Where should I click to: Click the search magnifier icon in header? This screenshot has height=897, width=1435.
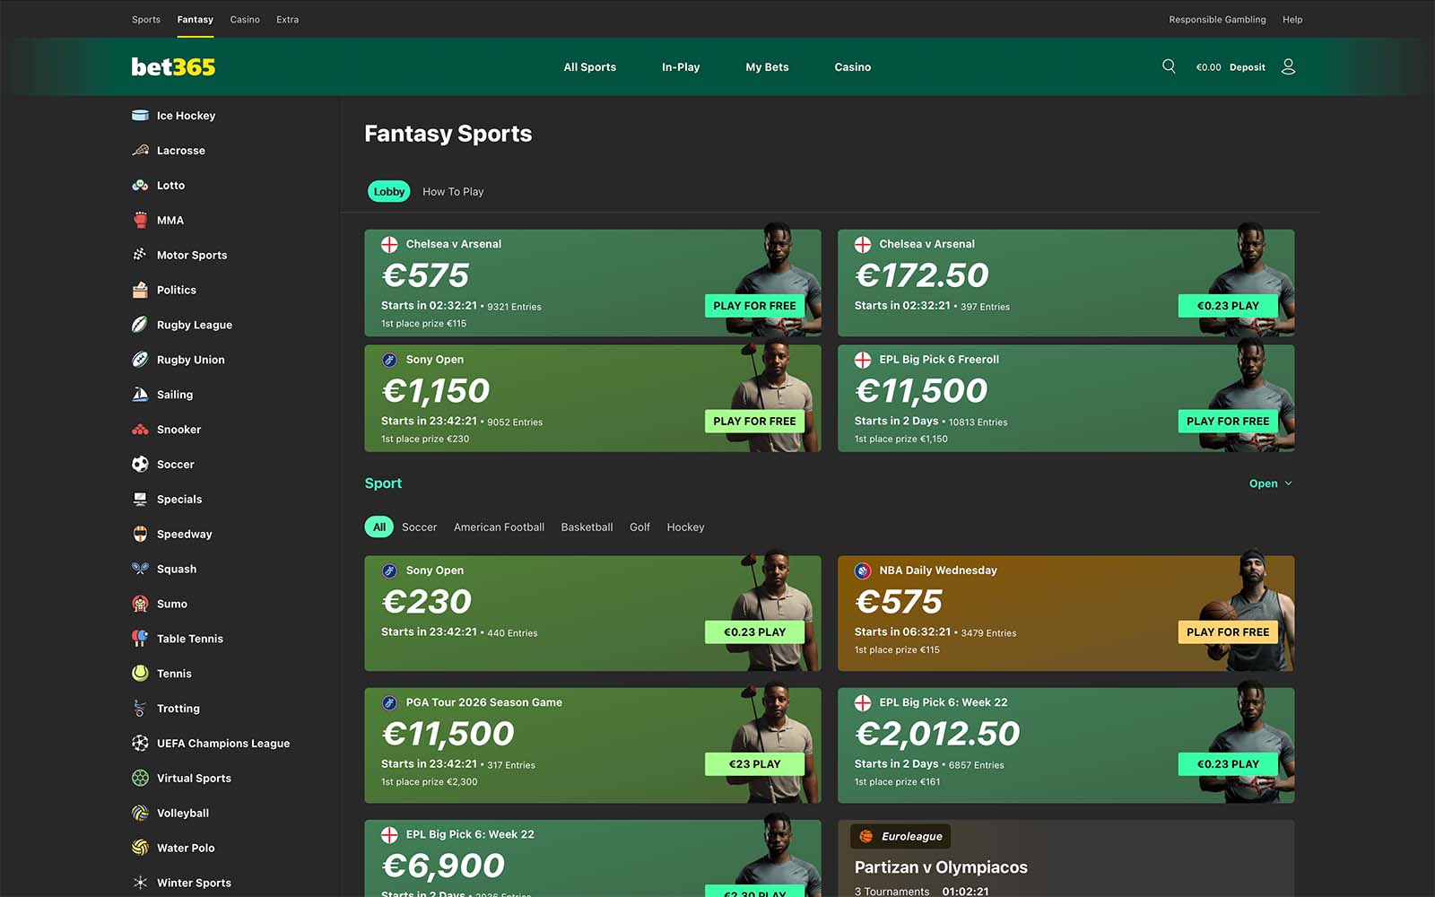click(x=1169, y=66)
